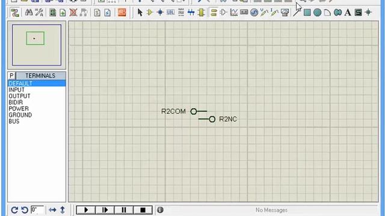Click the rotation angle field
385x216 pixels.
[x=37, y=210]
